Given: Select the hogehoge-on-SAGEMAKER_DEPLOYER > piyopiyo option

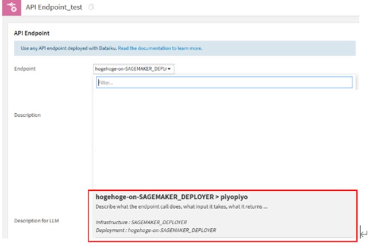Looking at the screenshot, I should [223, 216].
